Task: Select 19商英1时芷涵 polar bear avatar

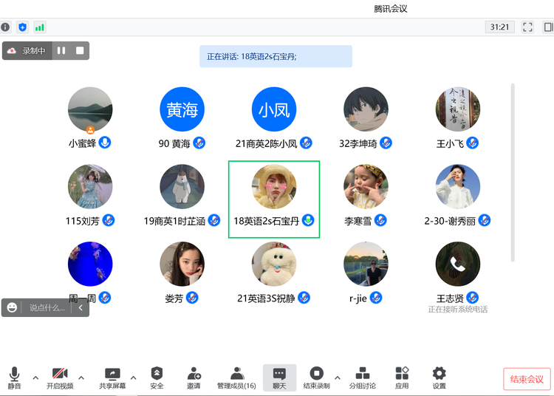Action: coord(182,186)
